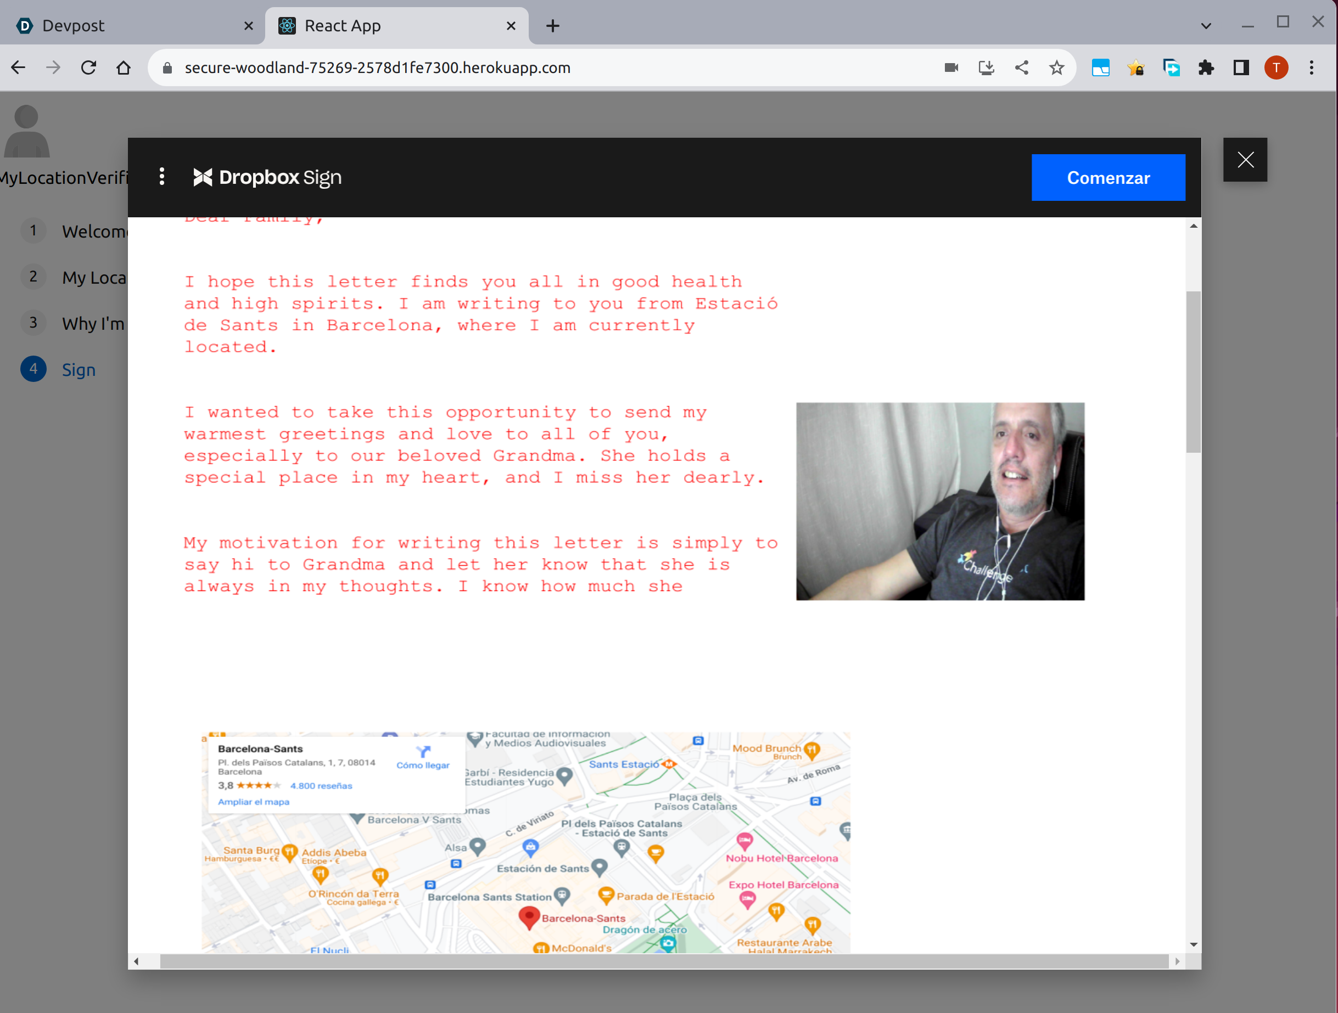Viewport: 1338px width, 1013px height.
Task: Share this page from the address bar
Action: pos(1021,67)
